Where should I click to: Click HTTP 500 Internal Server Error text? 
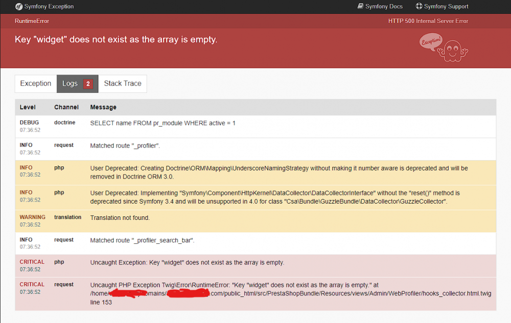pyautogui.click(x=428, y=21)
